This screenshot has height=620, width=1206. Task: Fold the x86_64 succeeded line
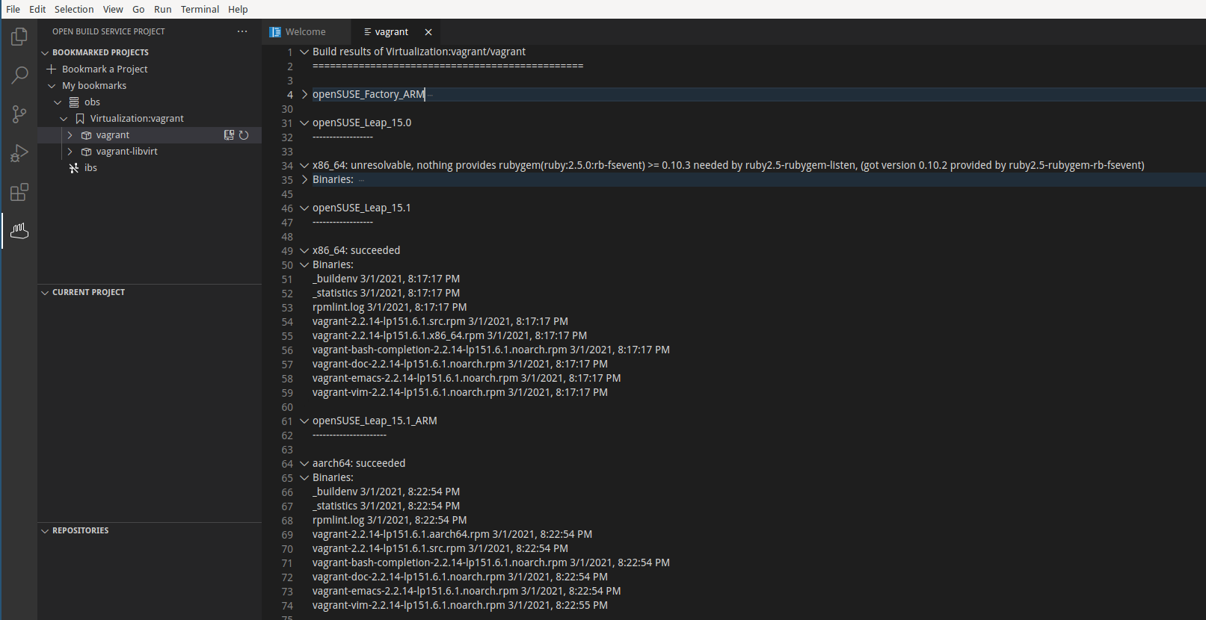[304, 251]
